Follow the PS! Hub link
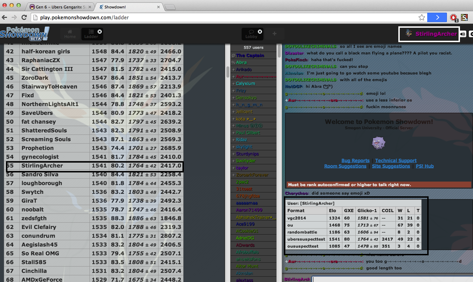 pyautogui.click(x=424, y=166)
